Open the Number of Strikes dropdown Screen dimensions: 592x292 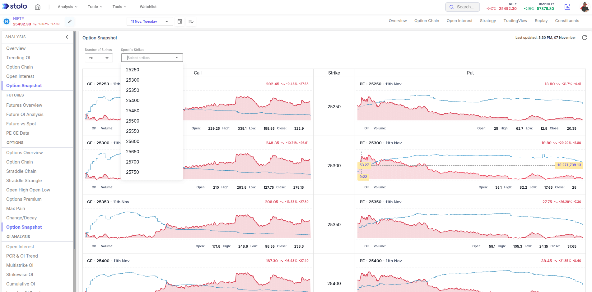click(x=99, y=58)
